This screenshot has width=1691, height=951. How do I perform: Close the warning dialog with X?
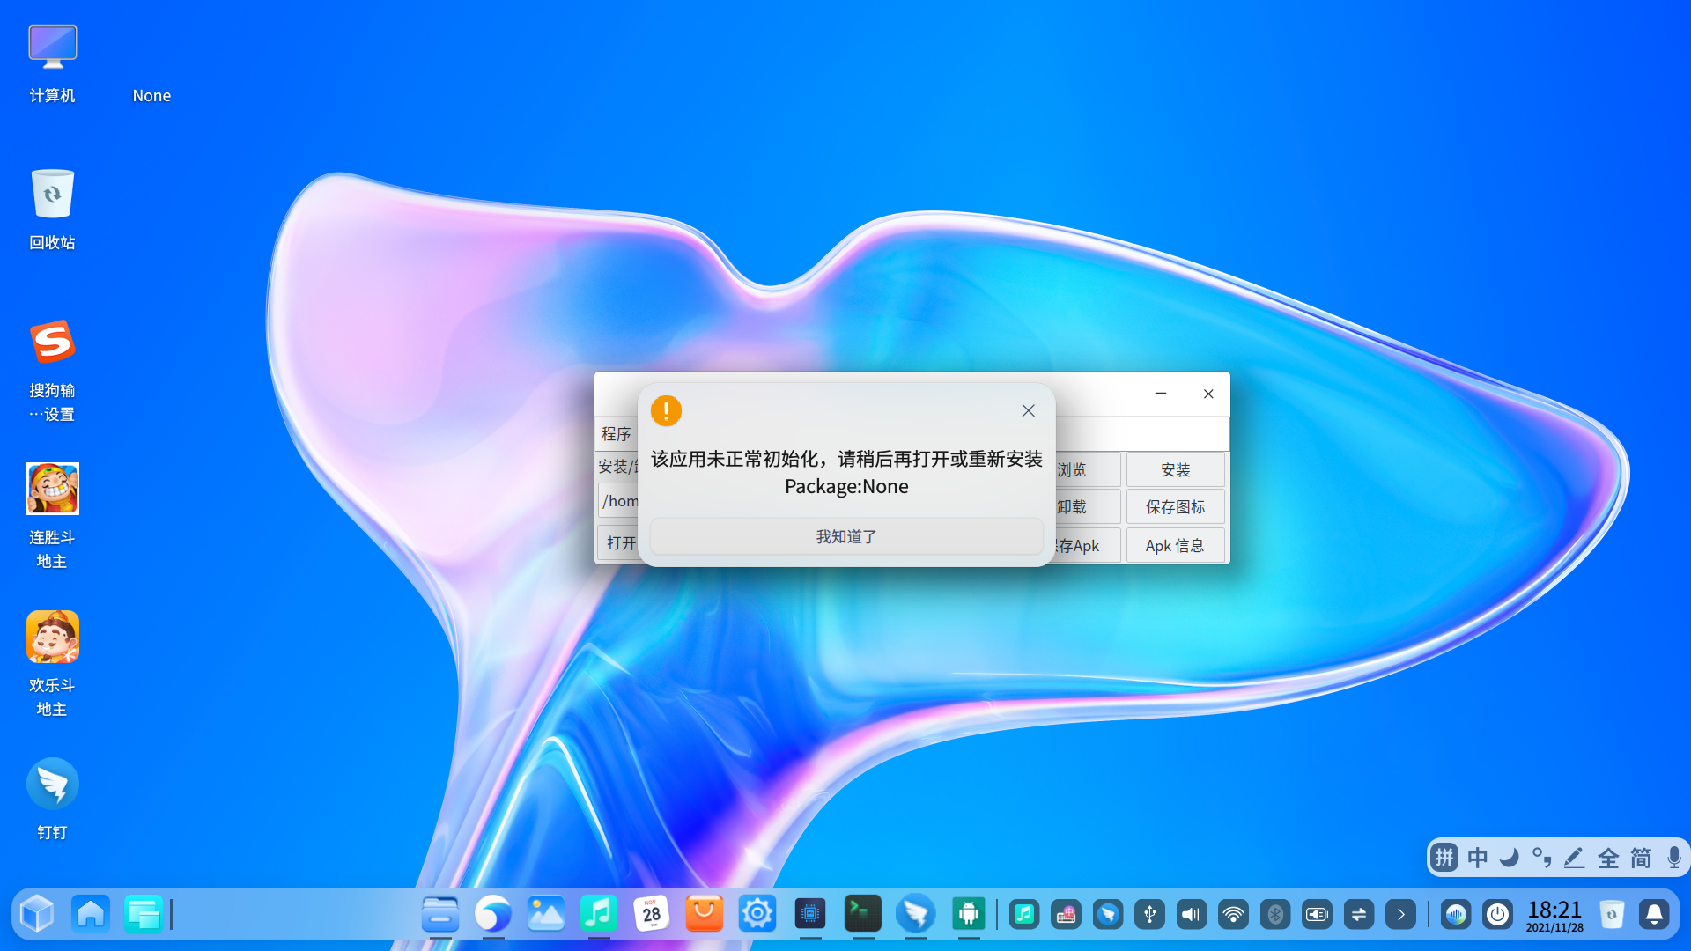tap(1028, 411)
